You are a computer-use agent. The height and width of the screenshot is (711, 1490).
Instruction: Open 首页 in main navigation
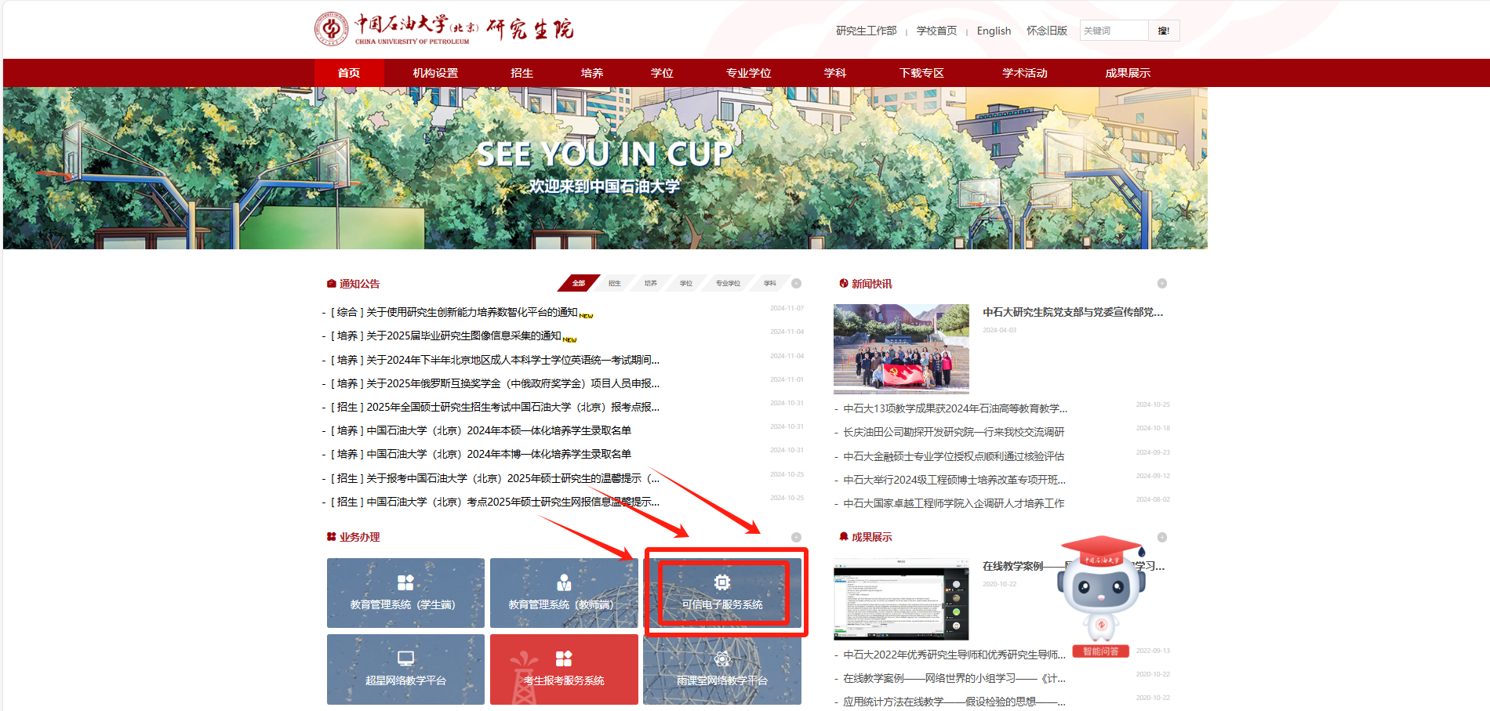click(349, 73)
